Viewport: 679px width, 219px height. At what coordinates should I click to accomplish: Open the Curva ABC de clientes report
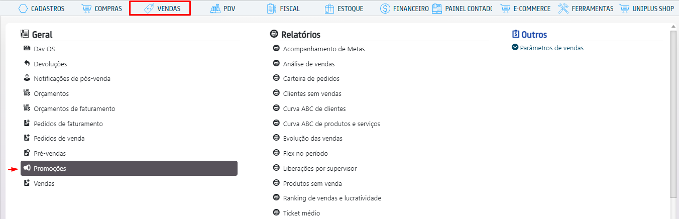click(314, 108)
